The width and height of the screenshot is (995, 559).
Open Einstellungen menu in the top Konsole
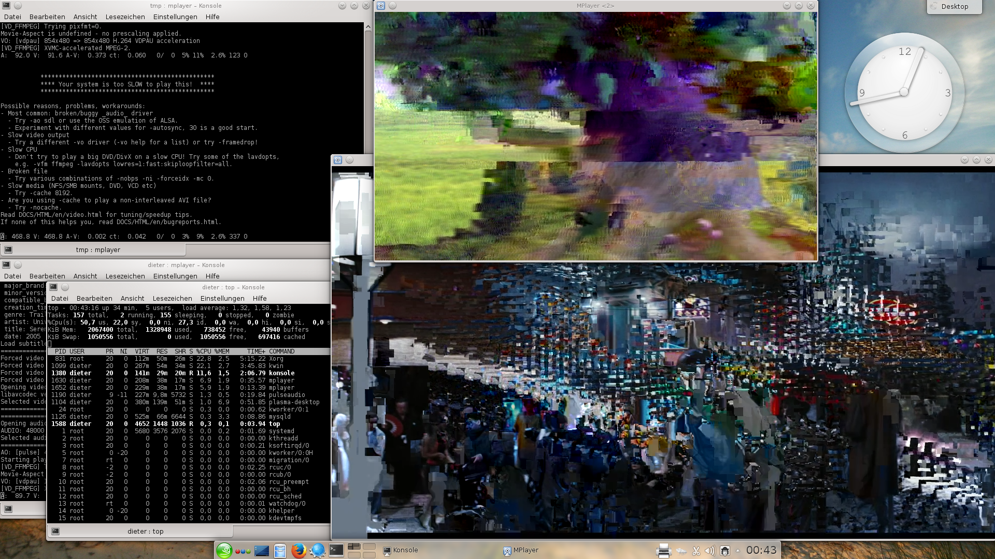(x=222, y=299)
